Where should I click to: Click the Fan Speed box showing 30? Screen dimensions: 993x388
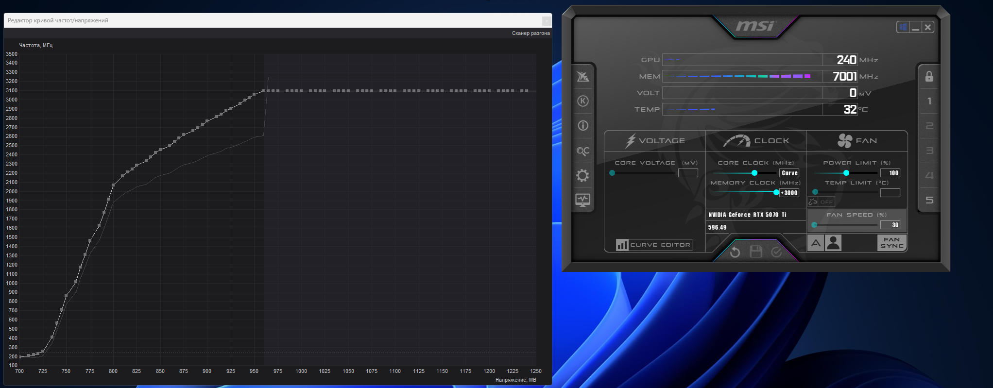coord(890,225)
